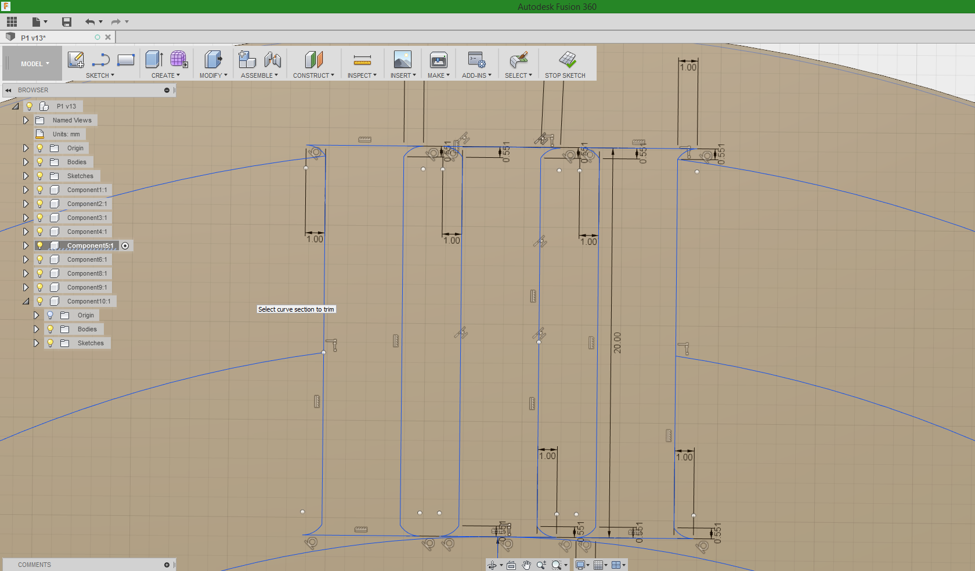Viewport: 975px width, 571px height.
Task: Activate the Pan hand tool
Action: pyautogui.click(x=526, y=565)
